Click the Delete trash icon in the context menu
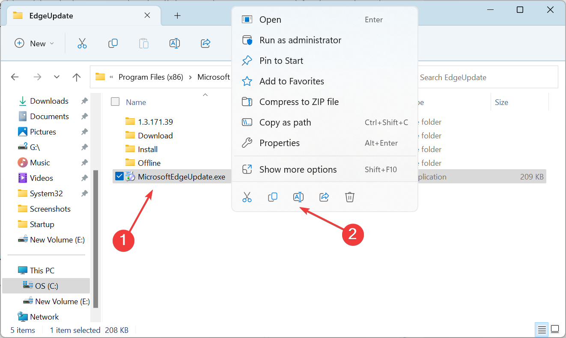Screen dimensions: 566x338 (350, 197)
